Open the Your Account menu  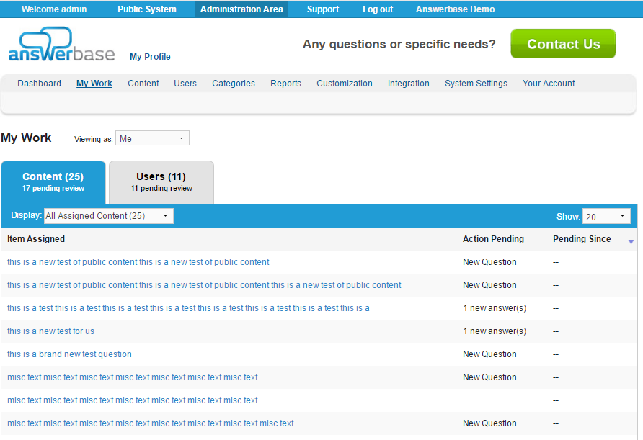tap(549, 83)
